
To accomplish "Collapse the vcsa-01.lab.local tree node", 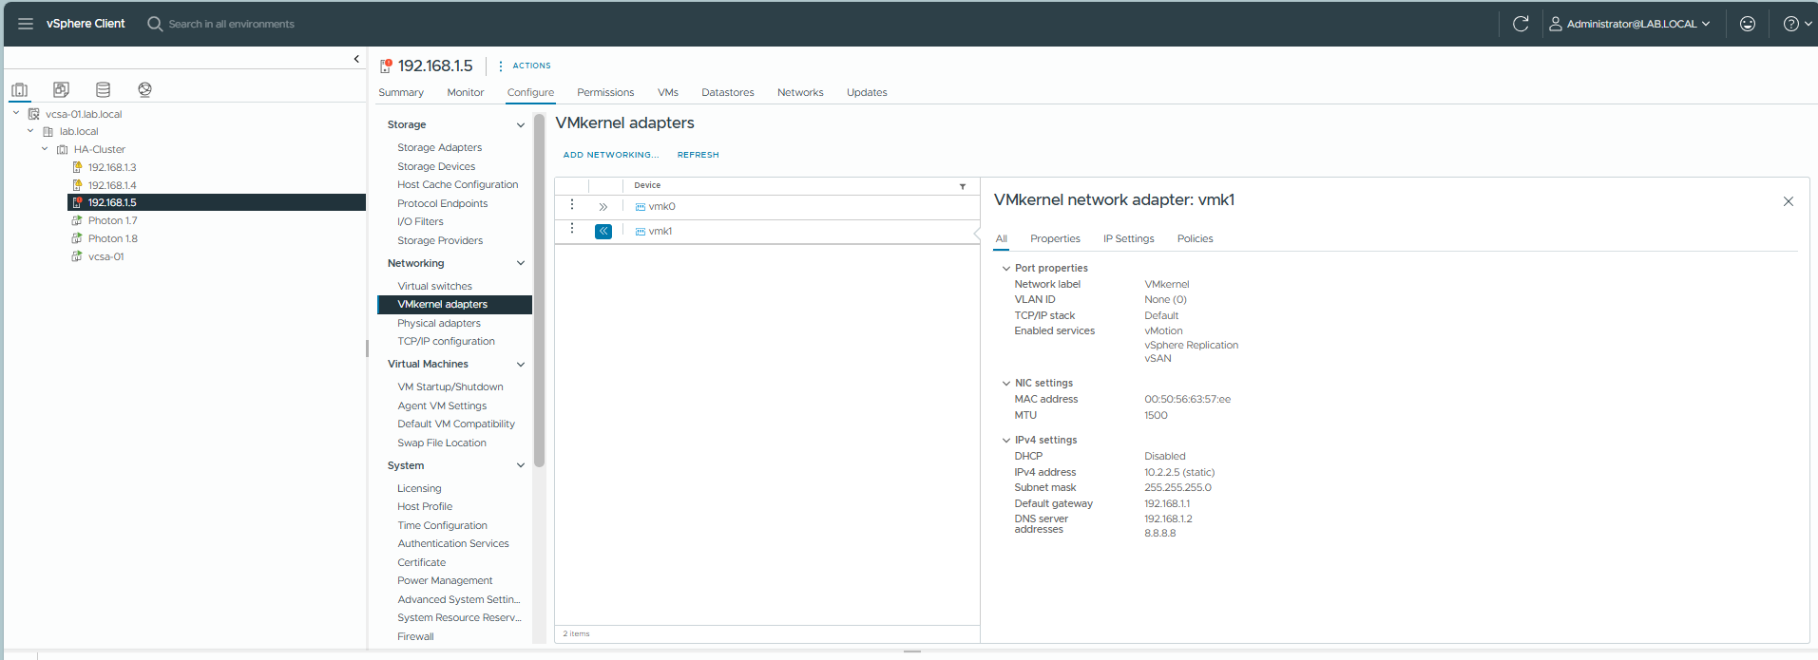I will pos(16,113).
